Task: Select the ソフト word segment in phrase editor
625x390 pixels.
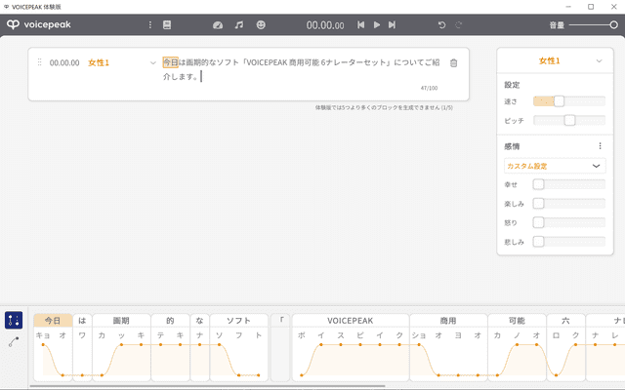Action: (x=238, y=321)
